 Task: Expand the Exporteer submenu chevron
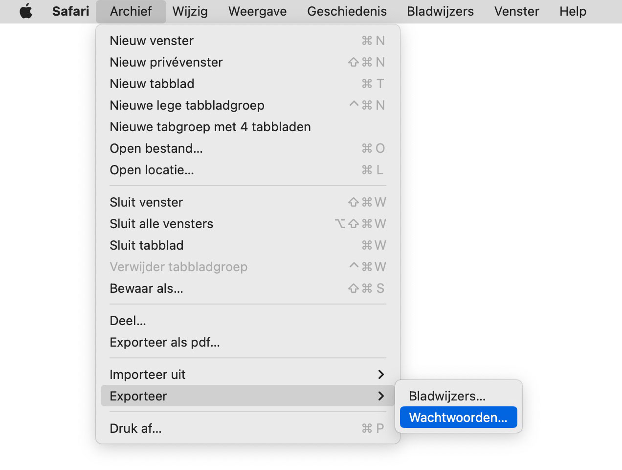click(x=381, y=396)
